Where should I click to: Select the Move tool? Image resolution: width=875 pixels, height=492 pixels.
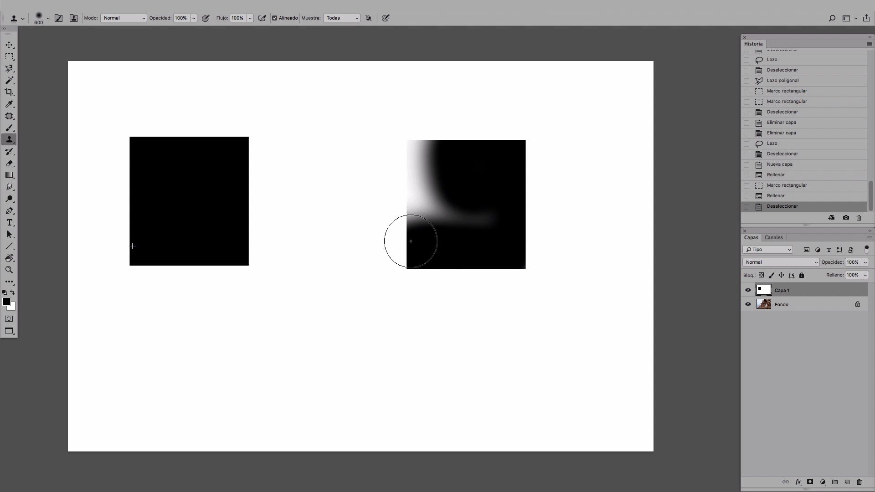point(9,45)
